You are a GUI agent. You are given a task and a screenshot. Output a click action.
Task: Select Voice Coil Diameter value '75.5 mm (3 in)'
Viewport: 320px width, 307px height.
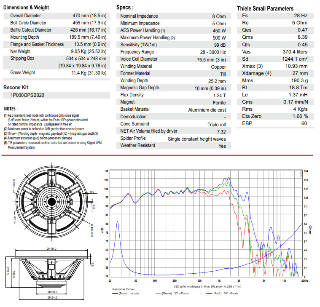211,60
